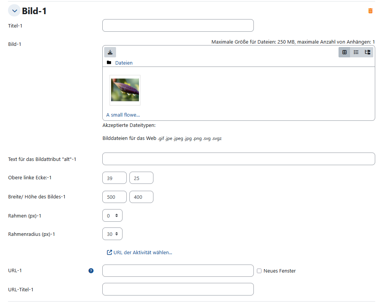Screen dimensions: 392x302
Task: Click the width field showing 500
Action: coord(115,197)
